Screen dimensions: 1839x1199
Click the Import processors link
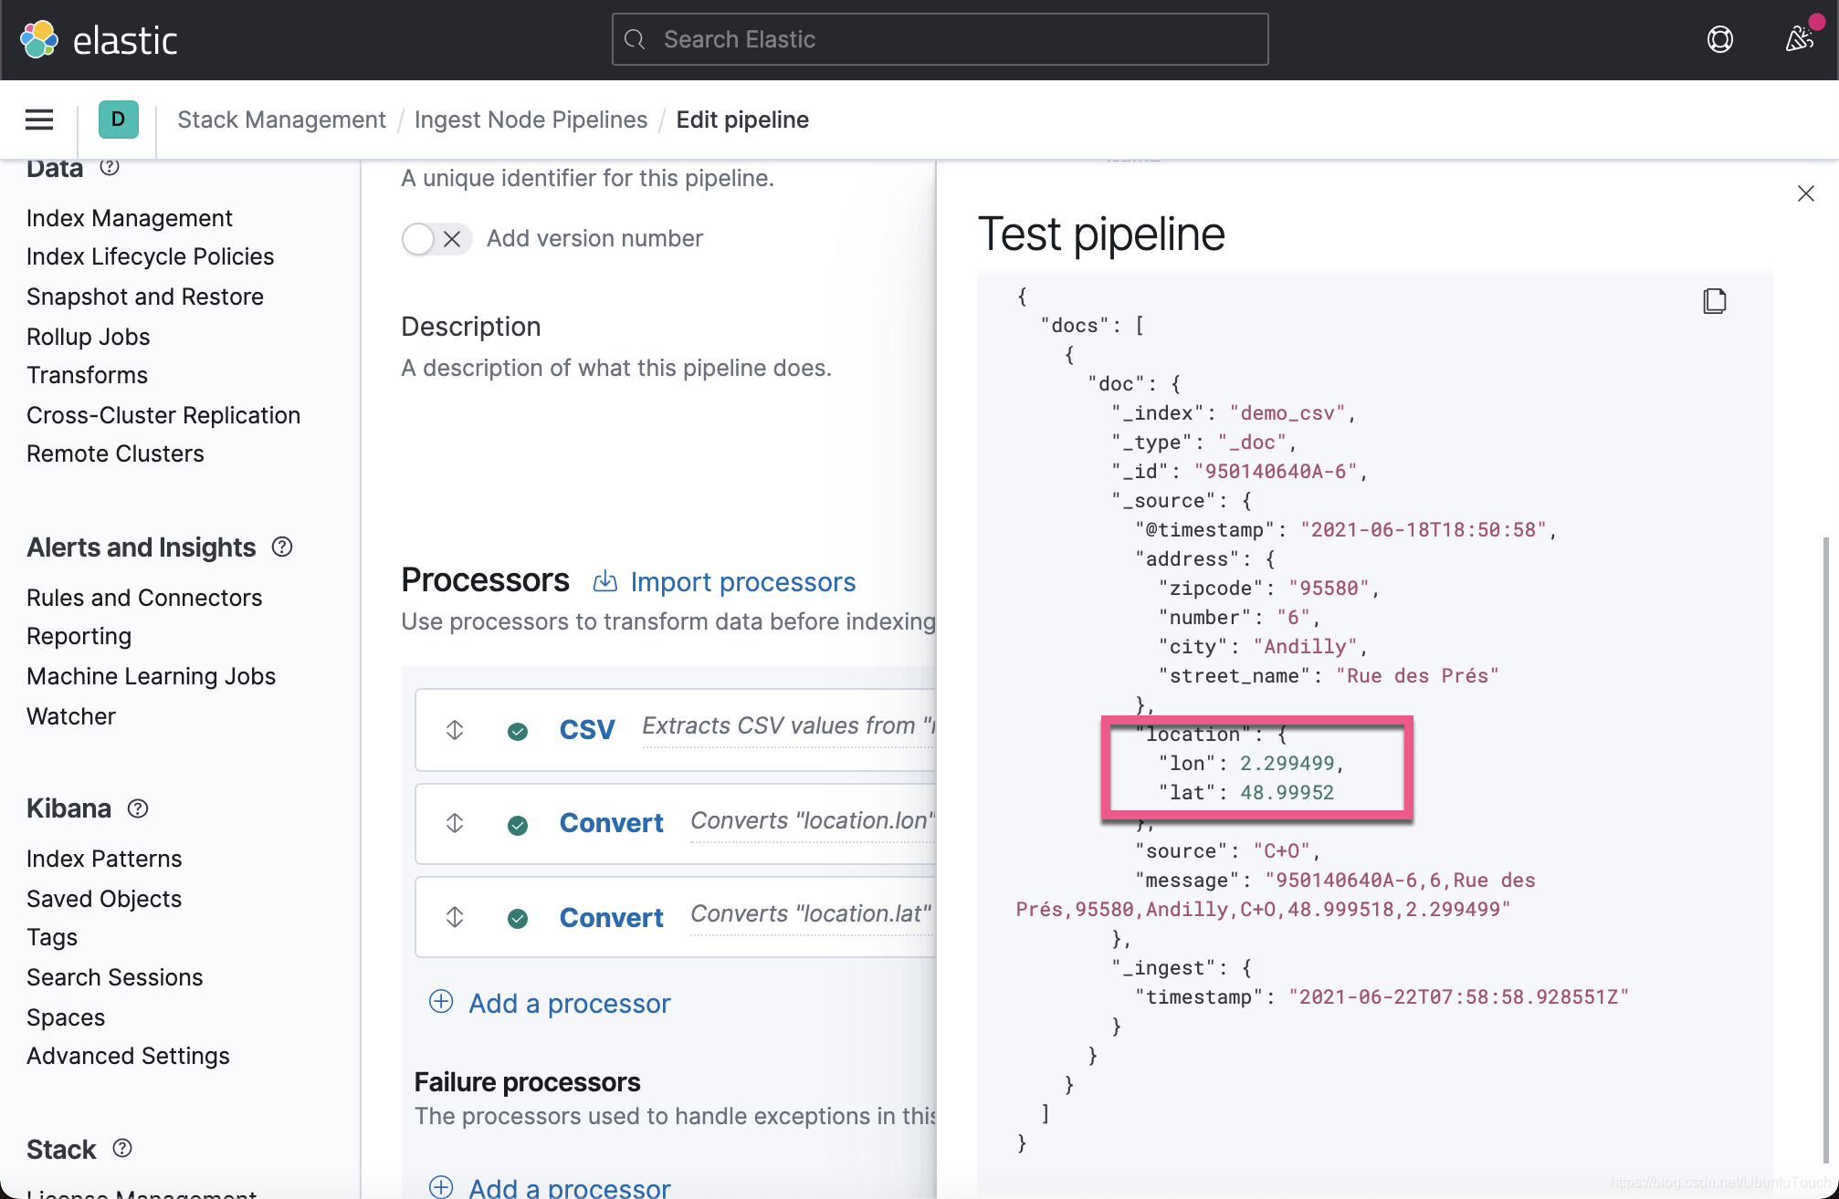pyautogui.click(x=742, y=581)
